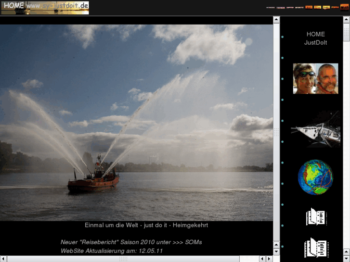Screen dimensions: 350x262
Task: Click the leftmost large orange header button
Action: pyautogui.click(x=309, y=7)
